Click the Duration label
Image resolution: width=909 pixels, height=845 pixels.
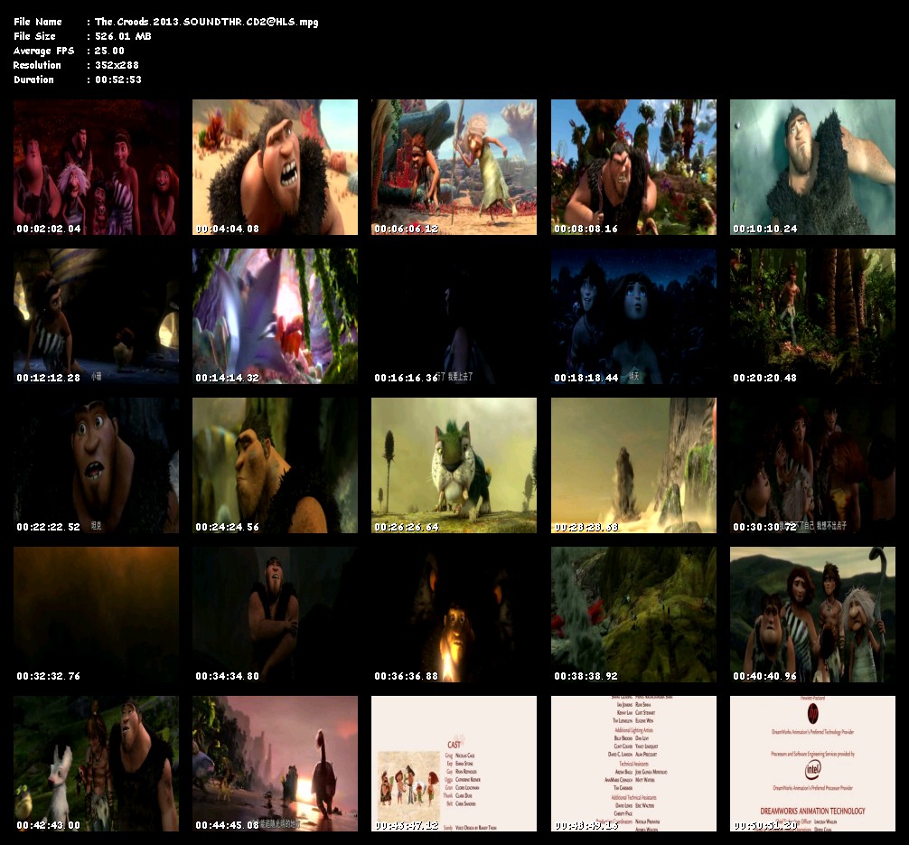point(33,80)
